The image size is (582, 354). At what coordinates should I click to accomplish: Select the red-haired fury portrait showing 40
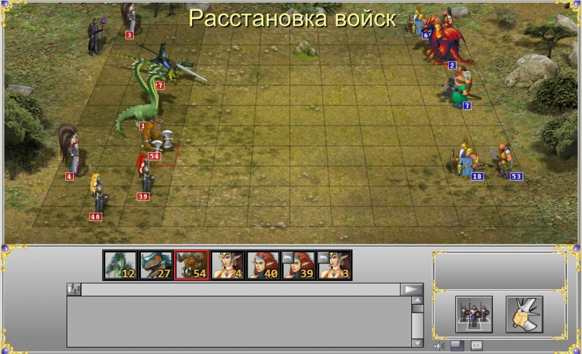click(263, 265)
